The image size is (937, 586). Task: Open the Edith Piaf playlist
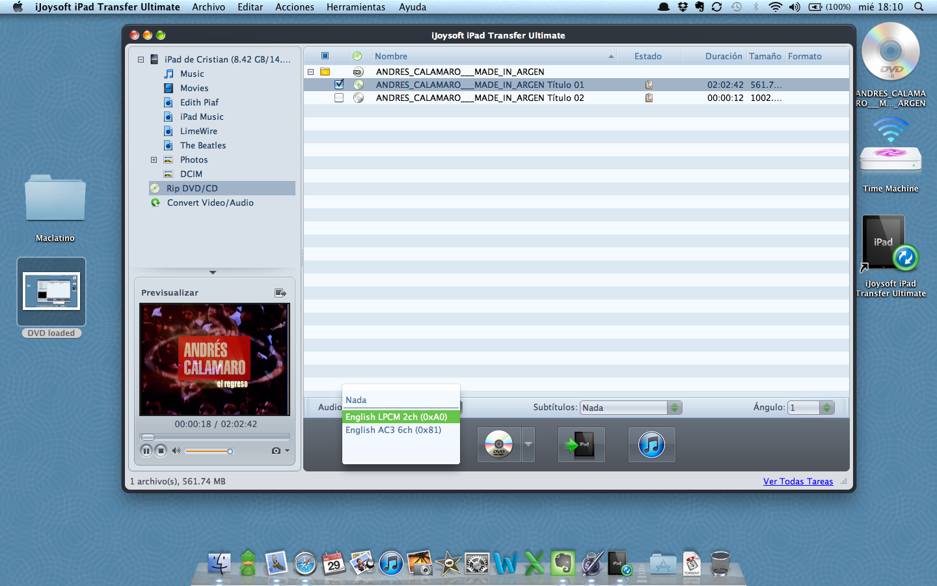click(x=199, y=102)
